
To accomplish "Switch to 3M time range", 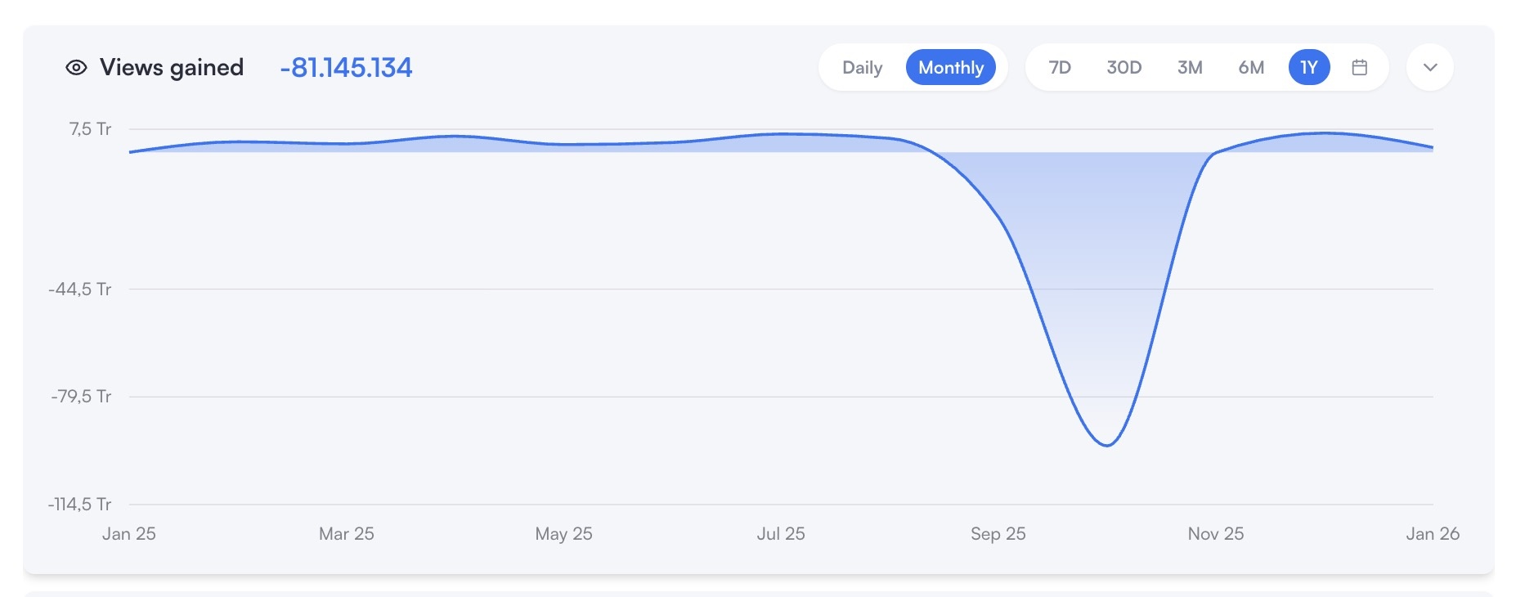I will click(x=1190, y=68).
